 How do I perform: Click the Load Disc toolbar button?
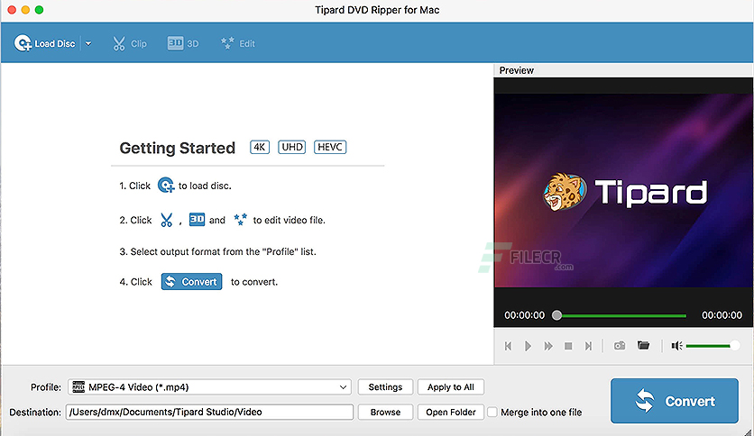45,43
